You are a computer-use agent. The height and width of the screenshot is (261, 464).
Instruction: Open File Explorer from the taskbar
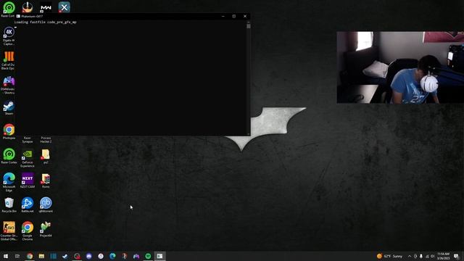(x=41, y=256)
